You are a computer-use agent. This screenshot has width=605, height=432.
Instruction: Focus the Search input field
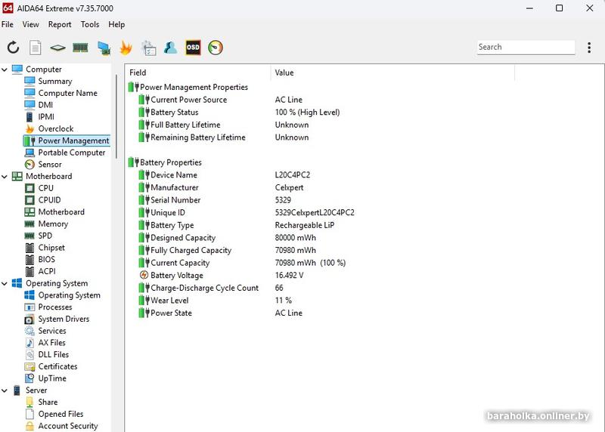click(526, 47)
